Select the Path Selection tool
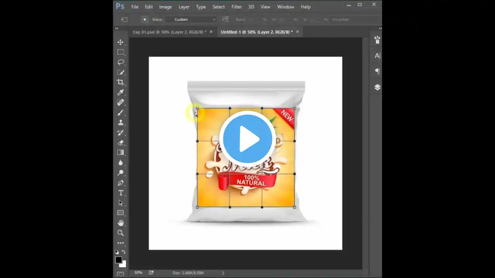The image size is (495, 278). pyautogui.click(x=121, y=203)
